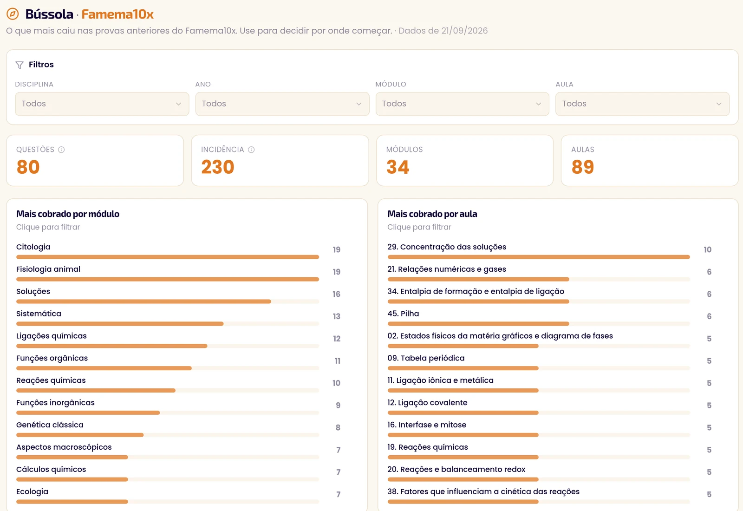Click the 'Mais cobrado por aula' heading
Viewport: 743px width, 511px height.
pos(432,214)
